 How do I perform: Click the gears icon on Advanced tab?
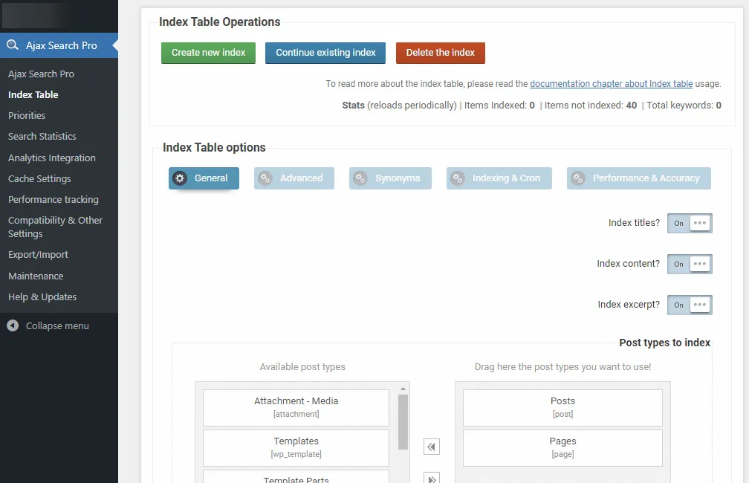(x=265, y=178)
